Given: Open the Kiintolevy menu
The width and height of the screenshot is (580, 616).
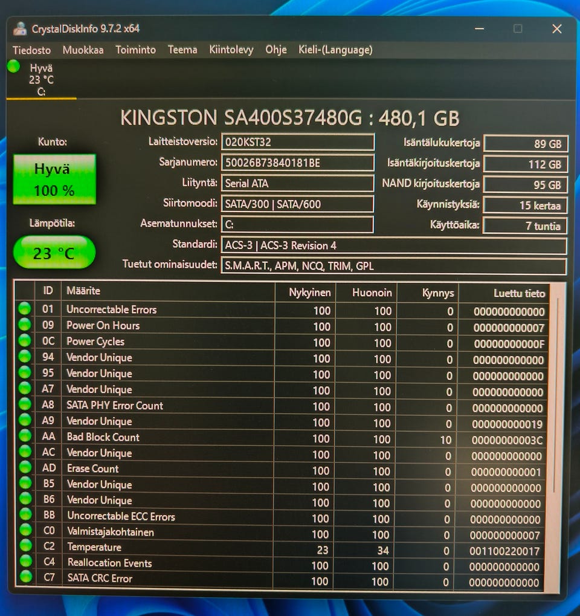Looking at the screenshot, I should tap(231, 50).
